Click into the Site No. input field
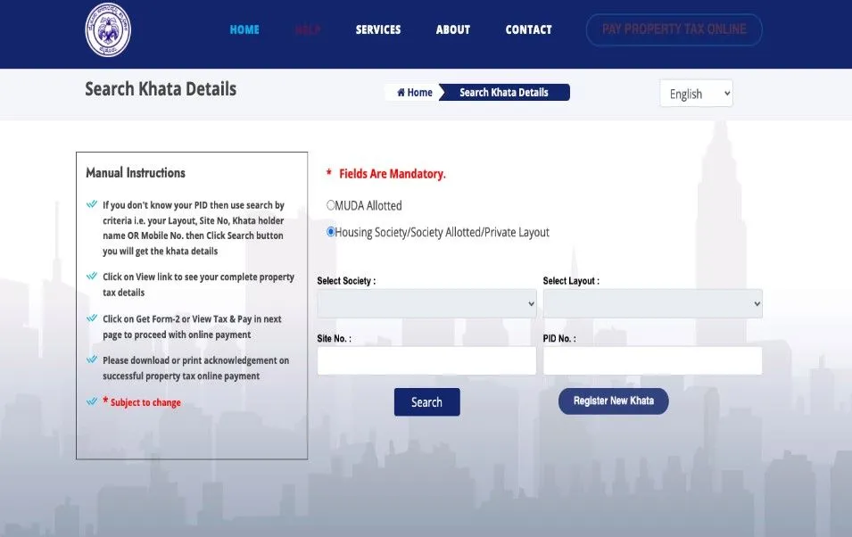 [x=426, y=360]
